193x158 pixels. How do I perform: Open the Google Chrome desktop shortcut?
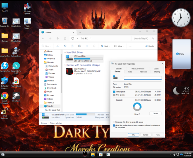(5, 98)
